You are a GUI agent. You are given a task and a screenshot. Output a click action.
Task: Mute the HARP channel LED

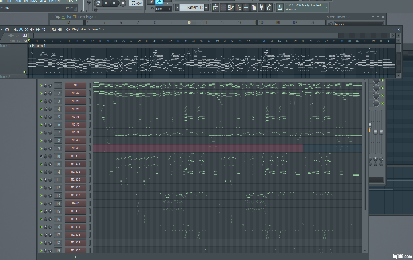tap(41, 203)
